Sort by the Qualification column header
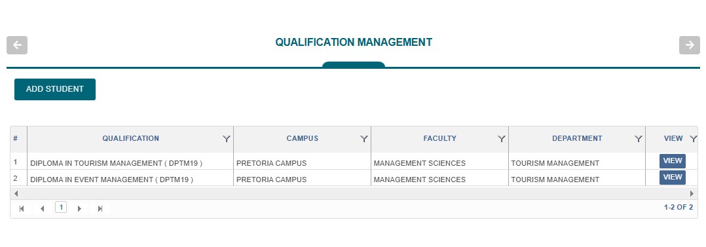This screenshot has height=247, width=706. pyautogui.click(x=130, y=139)
